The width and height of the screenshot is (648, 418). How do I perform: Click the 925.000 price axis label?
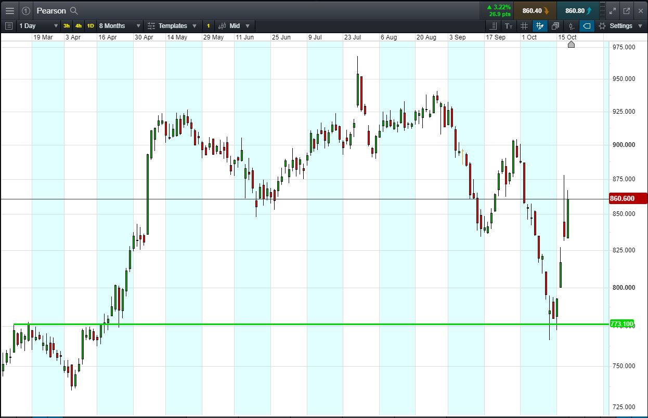pyautogui.click(x=623, y=112)
